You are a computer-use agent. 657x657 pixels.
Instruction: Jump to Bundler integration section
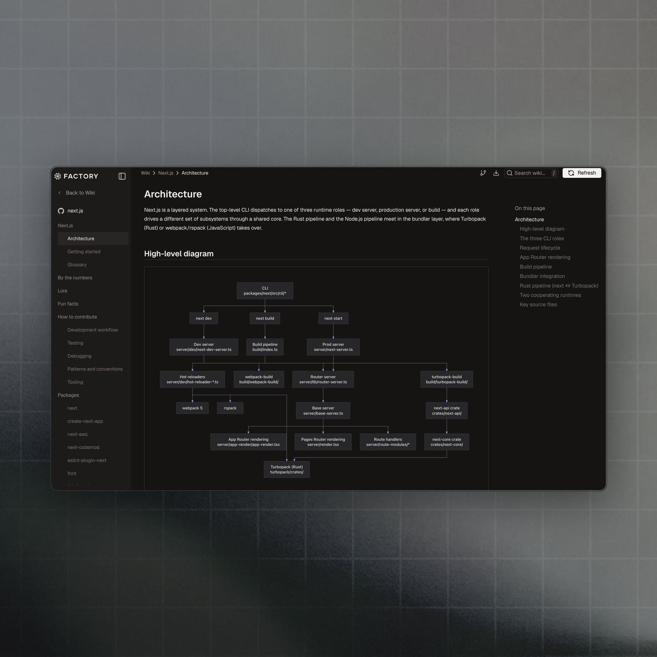click(x=542, y=276)
